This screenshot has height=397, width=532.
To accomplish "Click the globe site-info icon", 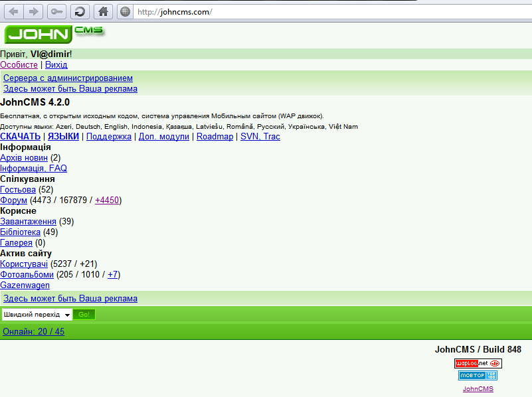I will tap(126, 12).
